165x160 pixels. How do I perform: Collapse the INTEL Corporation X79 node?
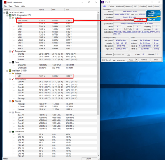click(x=7, y=15)
